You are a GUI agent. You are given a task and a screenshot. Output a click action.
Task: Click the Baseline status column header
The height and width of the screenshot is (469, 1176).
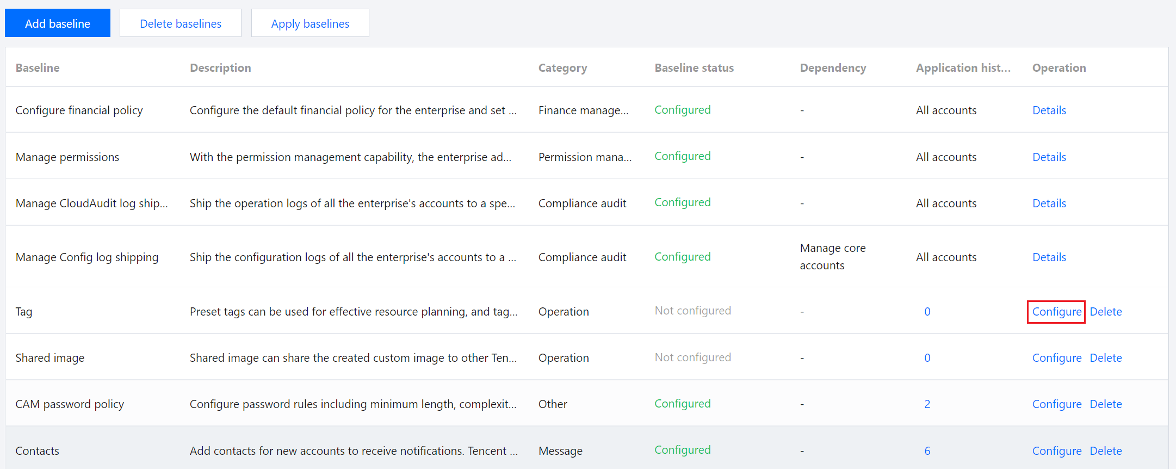[x=694, y=68]
